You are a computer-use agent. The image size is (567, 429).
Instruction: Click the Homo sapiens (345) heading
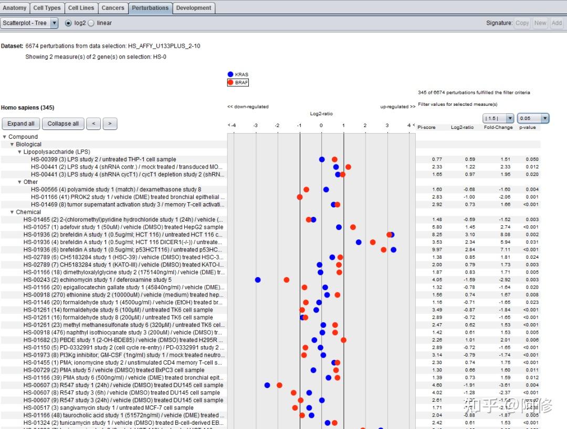(x=27, y=108)
